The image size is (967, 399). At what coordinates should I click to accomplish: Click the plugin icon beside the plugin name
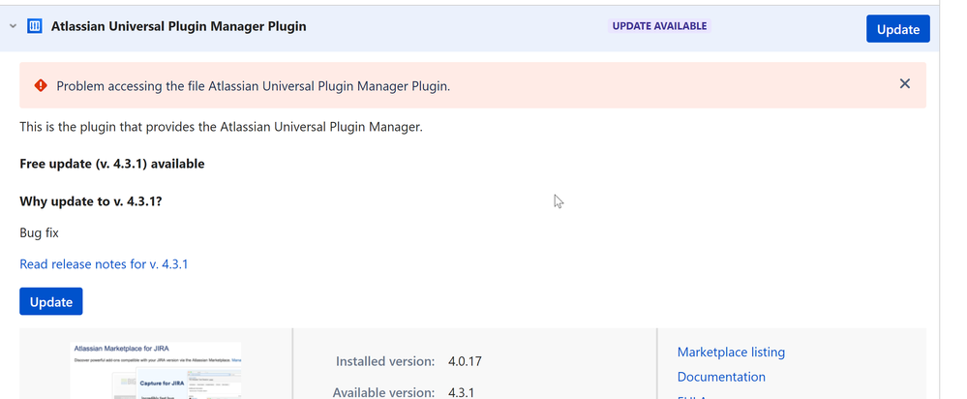click(35, 26)
